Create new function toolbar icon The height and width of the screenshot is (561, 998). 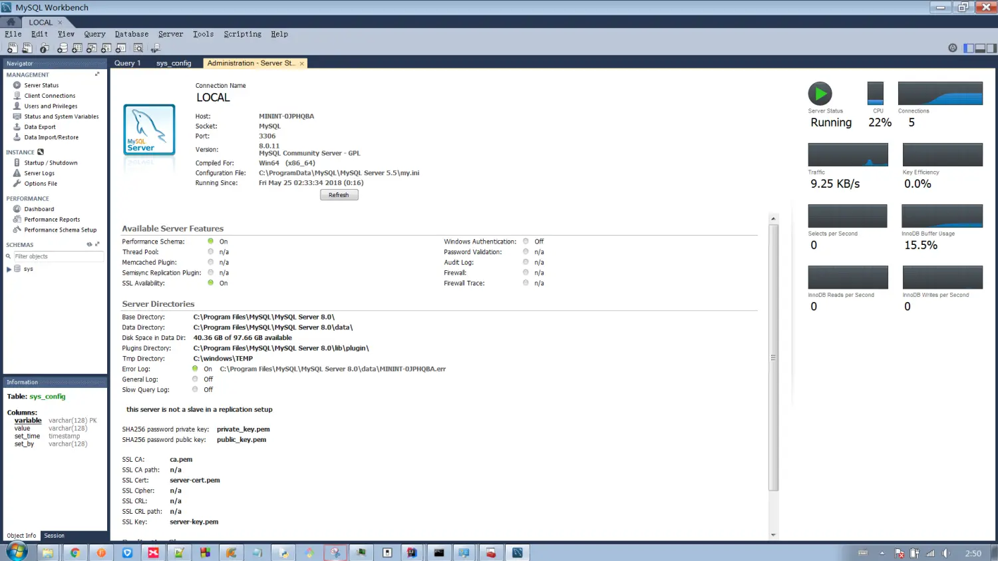(120, 48)
